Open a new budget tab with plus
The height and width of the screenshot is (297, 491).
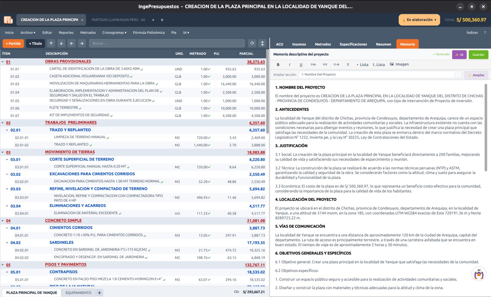pos(162,20)
